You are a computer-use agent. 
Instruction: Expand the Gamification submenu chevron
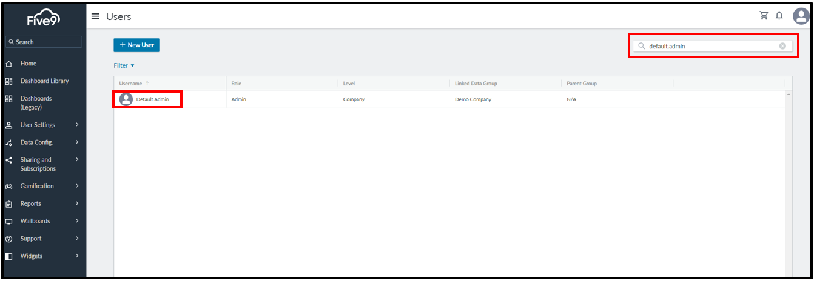point(77,186)
